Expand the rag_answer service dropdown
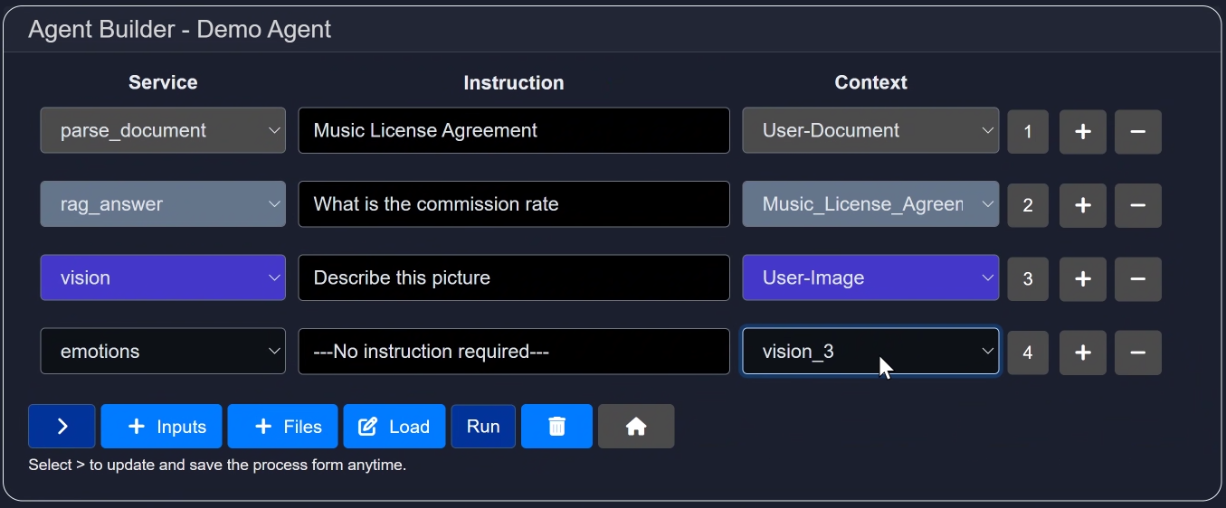This screenshot has width=1226, height=508. [x=163, y=204]
